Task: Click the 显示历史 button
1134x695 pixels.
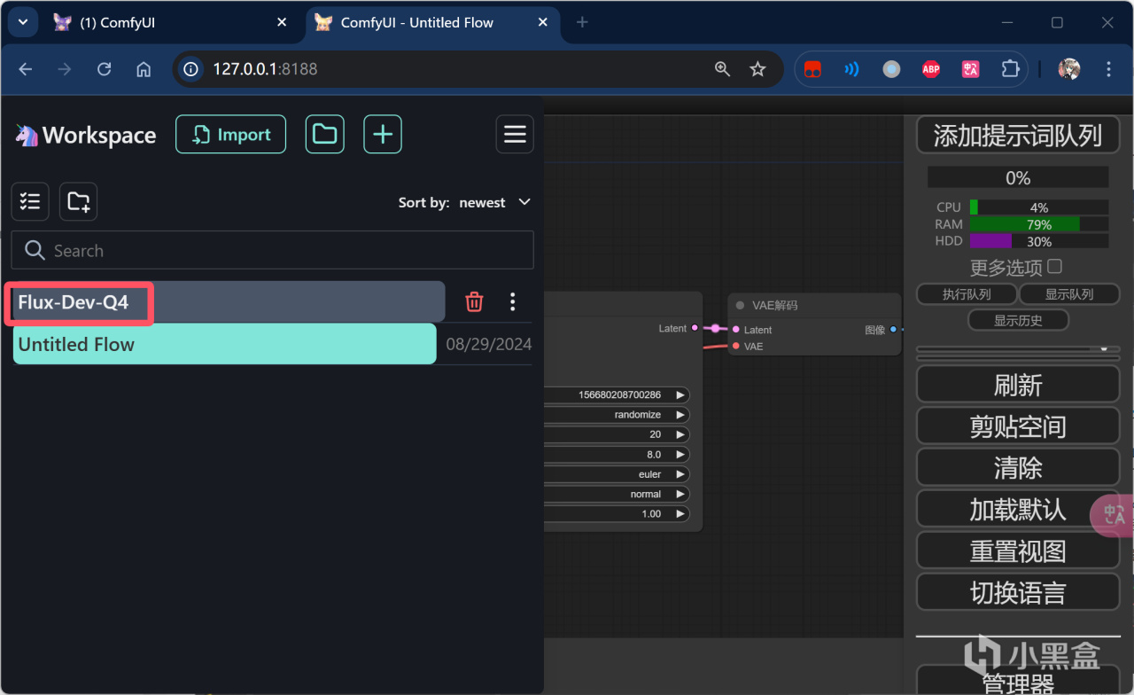Action: click(1018, 320)
